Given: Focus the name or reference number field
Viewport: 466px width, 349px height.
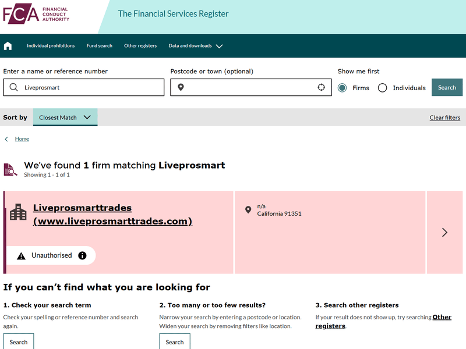Looking at the screenshot, I should click(x=84, y=87).
